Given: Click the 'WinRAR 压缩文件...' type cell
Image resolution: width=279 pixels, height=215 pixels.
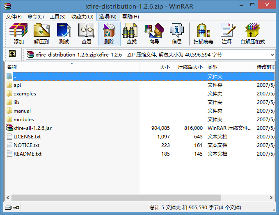Looking at the screenshot, I should tap(229, 128).
